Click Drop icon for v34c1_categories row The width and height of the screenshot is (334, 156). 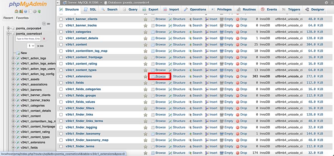(238, 32)
